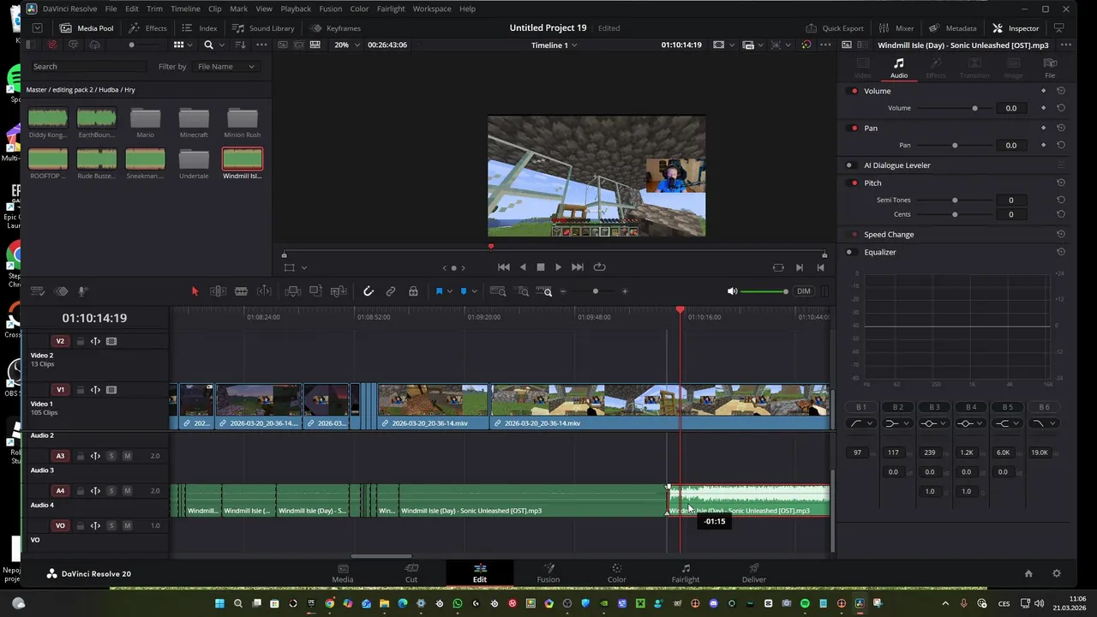Add a blue marker on the timeline
Viewport: 1097px width, 617px height.
pyautogui.click(x=464, y=291)
